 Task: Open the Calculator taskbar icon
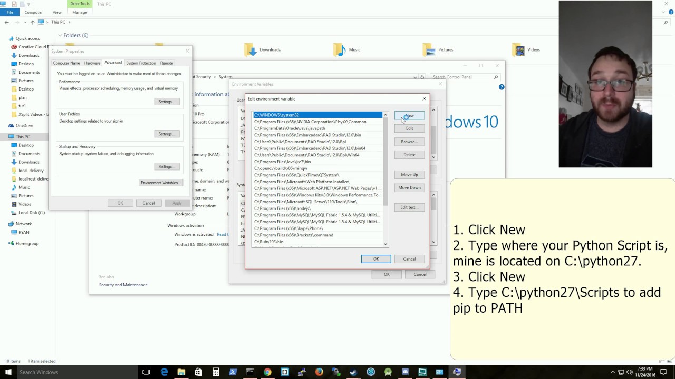click(216, 372)
